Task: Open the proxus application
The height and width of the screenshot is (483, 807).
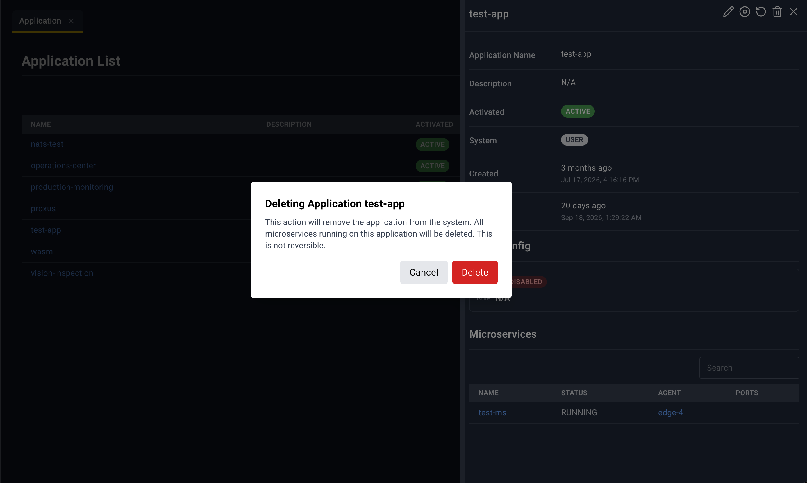Action: click(x=43, y=208)
